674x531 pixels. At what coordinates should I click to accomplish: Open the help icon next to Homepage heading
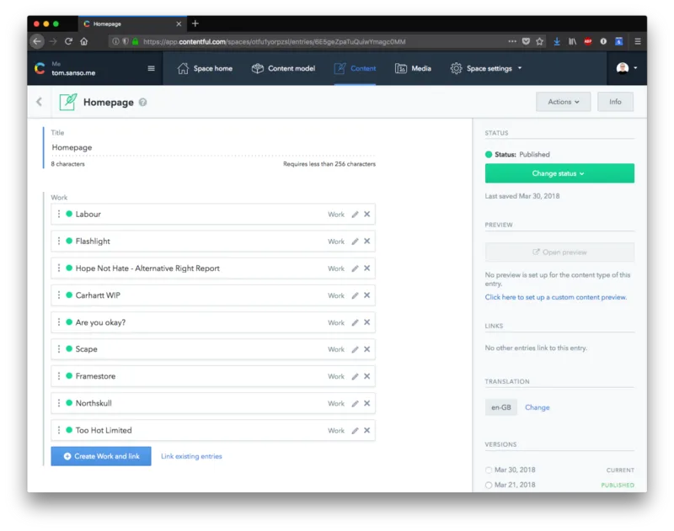point(142,102)
